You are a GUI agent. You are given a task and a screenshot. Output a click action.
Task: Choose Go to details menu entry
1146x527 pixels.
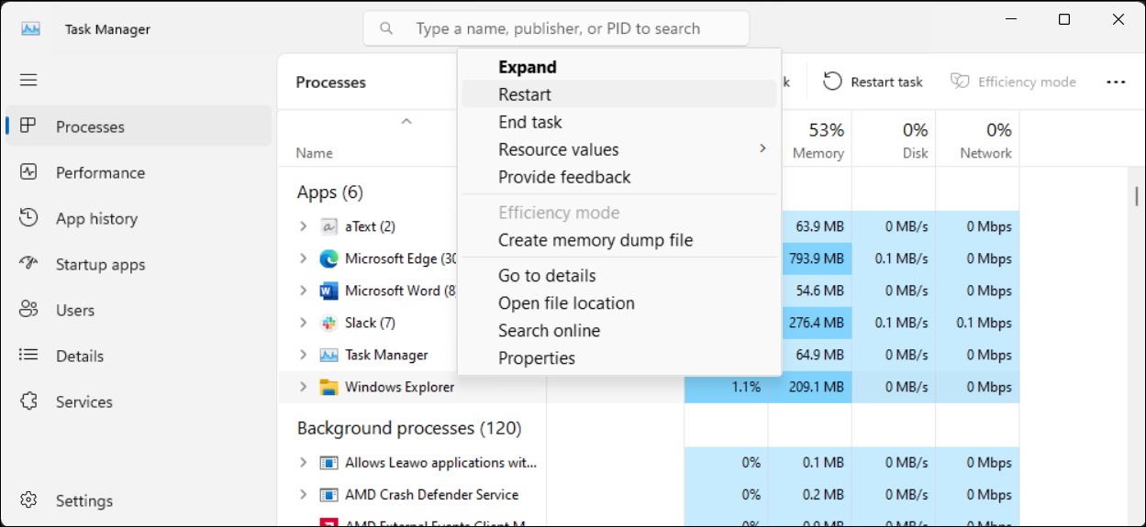(x=619, y=276)
